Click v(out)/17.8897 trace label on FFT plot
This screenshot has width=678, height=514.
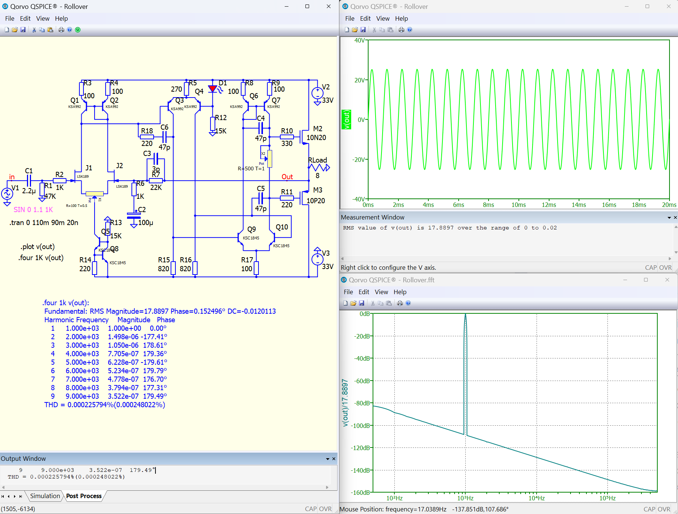coord(345,403)
